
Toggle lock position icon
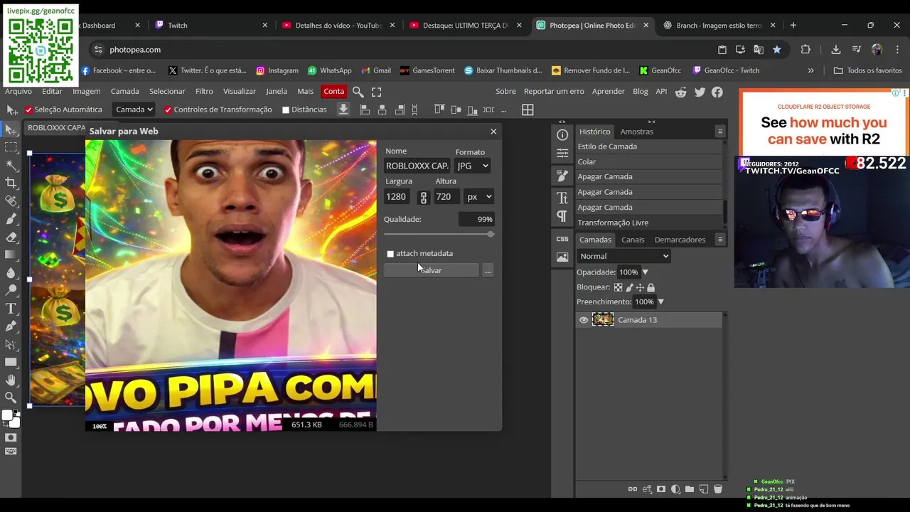pyautogui.click(x=640, y=287)
